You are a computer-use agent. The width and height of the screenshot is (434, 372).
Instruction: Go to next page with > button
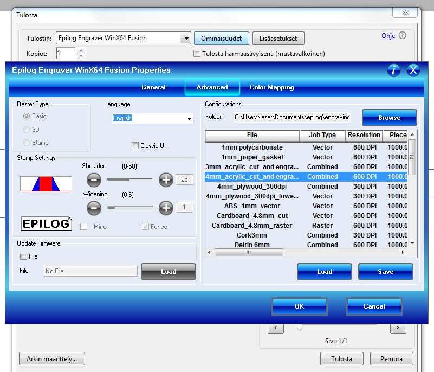pos(398,328)
